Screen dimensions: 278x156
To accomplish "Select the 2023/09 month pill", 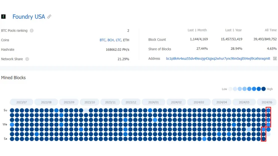I will coord(69,102).
